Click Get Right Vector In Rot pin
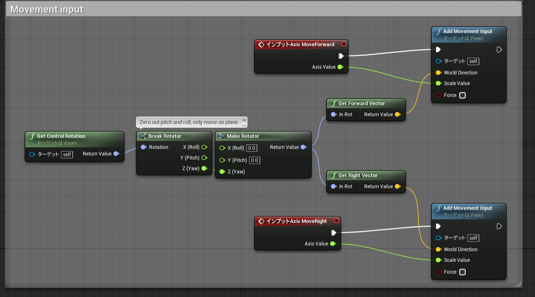This screenshot has height=297, width=535. click(x=334, y=187)
